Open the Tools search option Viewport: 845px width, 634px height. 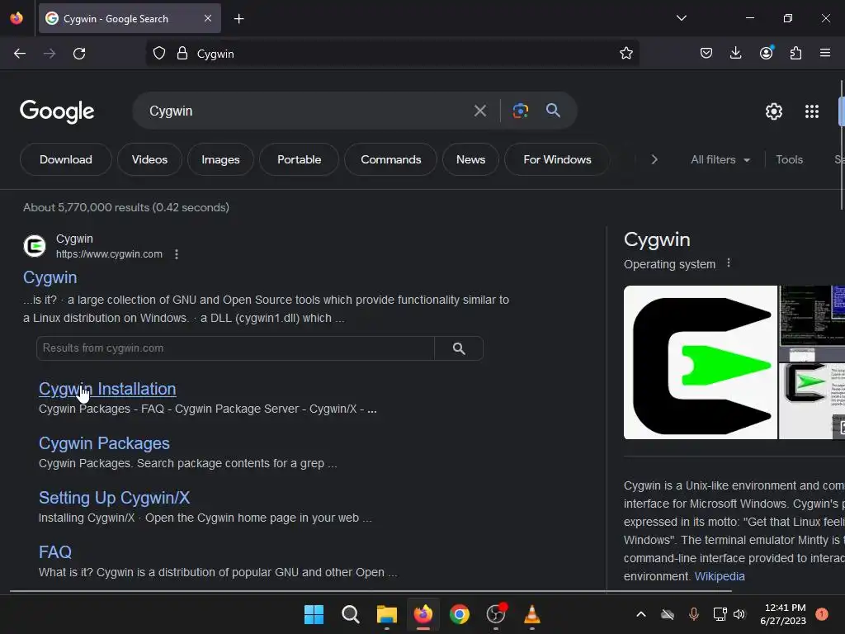pos(789,159)
